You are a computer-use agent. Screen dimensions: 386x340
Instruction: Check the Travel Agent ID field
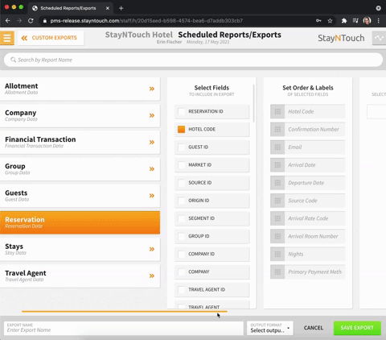pyautogui.click(x=182, y=289)
